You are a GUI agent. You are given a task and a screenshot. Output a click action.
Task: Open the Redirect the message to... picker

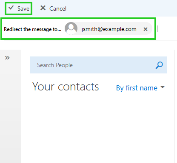[33, 29]
